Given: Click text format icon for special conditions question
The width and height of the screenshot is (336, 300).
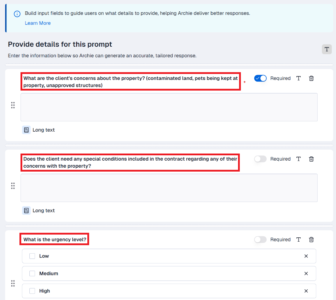Looking at the screenshot, I should (299, 159).
